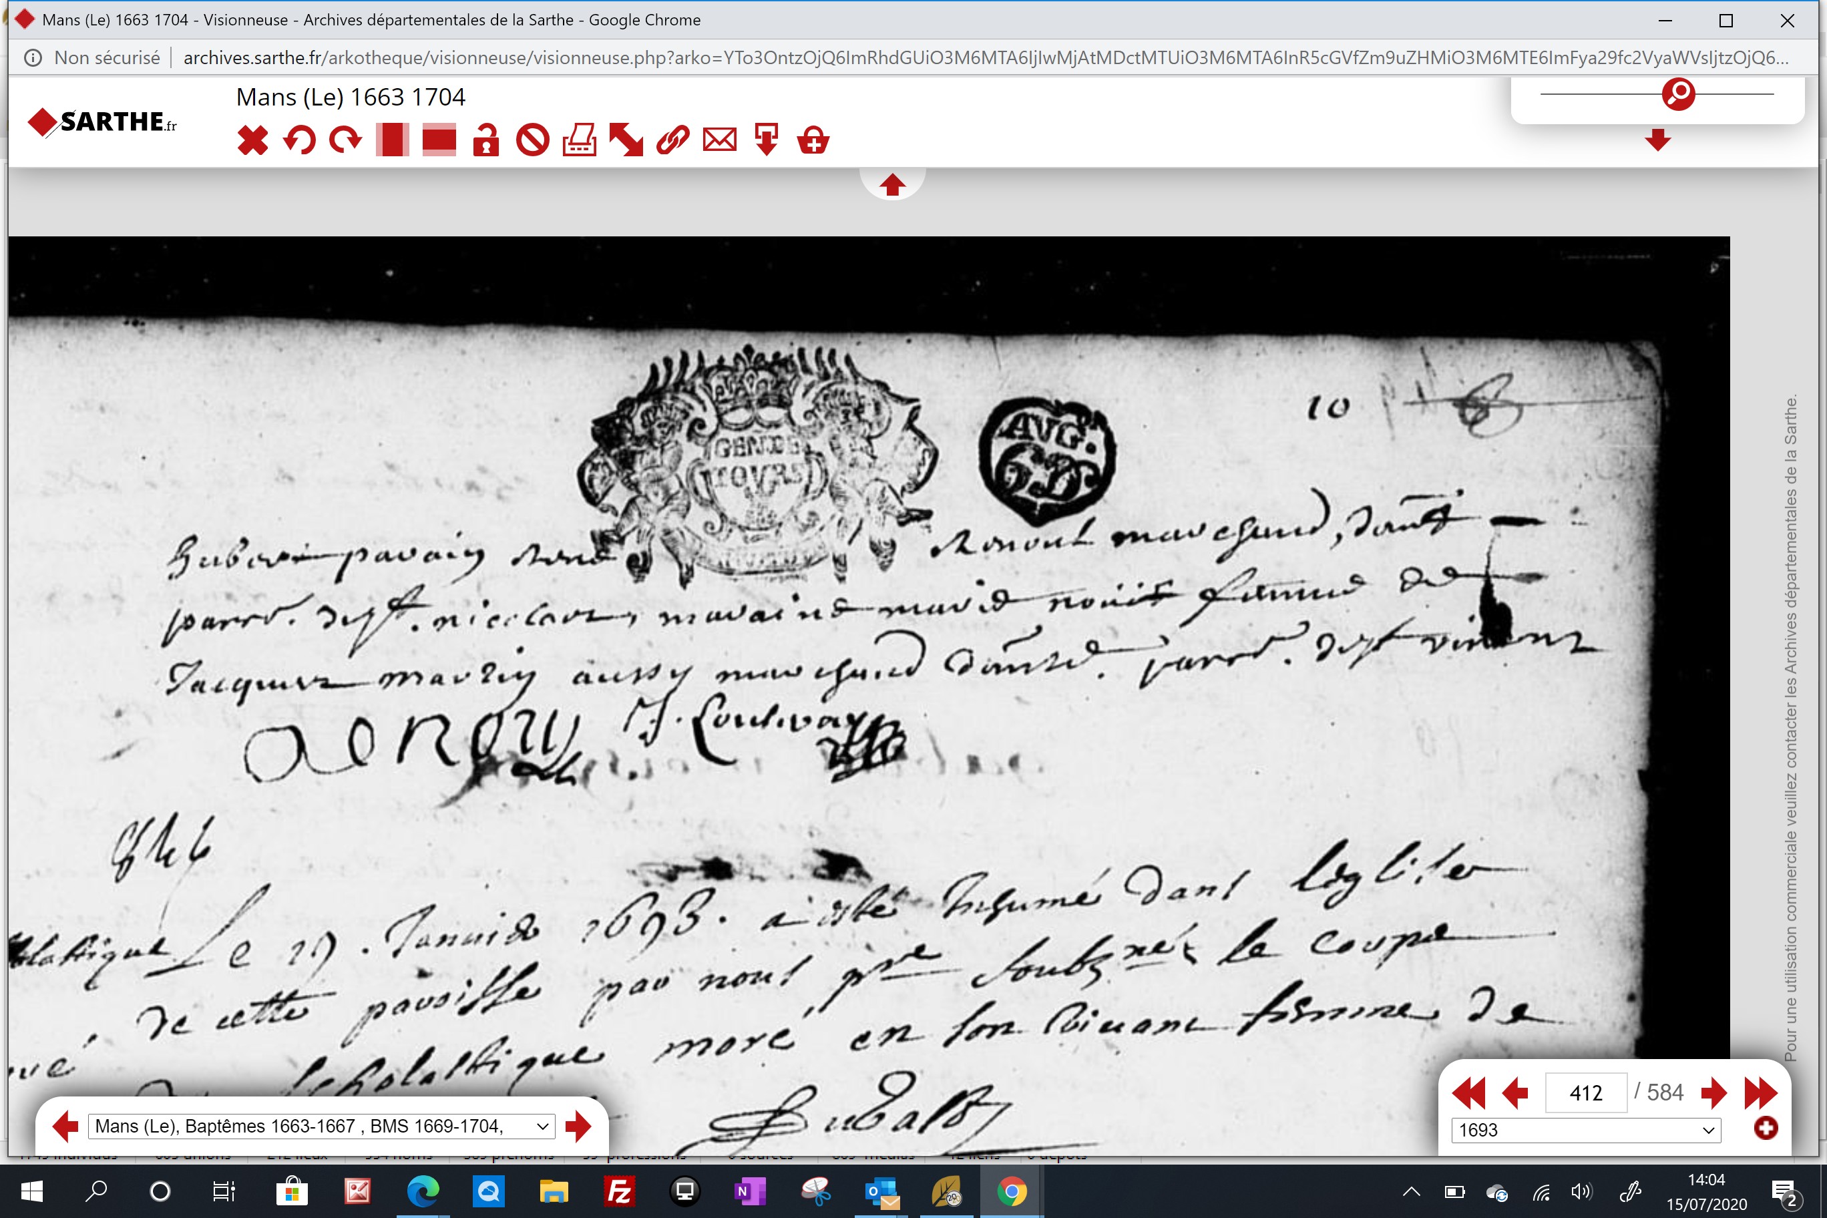Image resolution: width=1827 pixels, height=1218 pixels.
Task: Open the 1693 year dropdown
Action: pyautogui.click(x=1585, y=1129)
